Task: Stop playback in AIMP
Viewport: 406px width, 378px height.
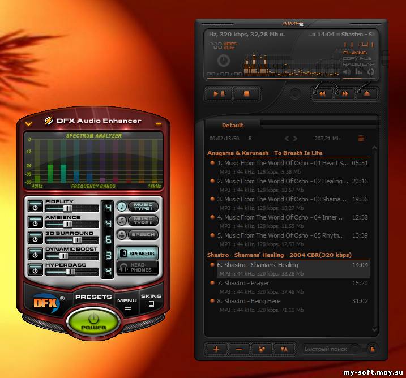Action: point(246,94)
